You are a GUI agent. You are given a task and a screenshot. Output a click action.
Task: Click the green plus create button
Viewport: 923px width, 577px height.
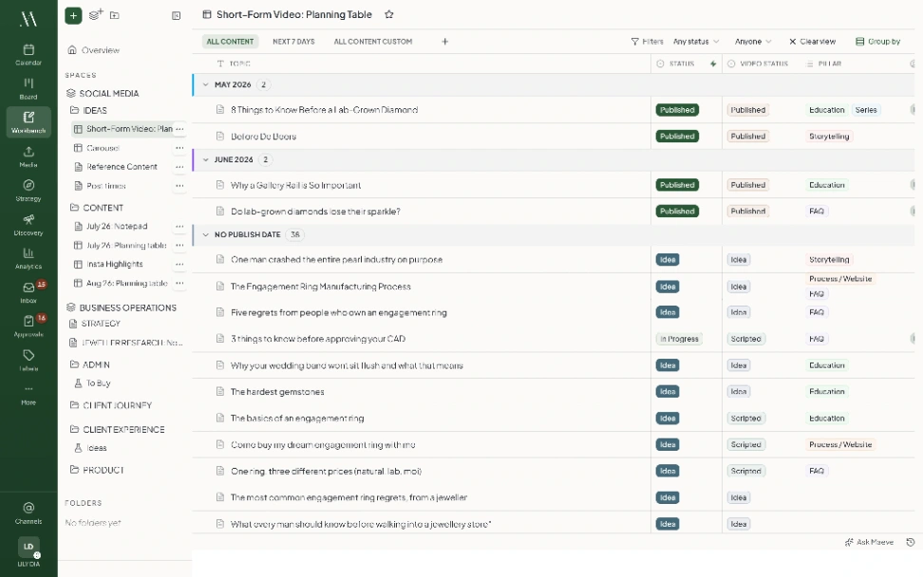(x=73, y=15)
